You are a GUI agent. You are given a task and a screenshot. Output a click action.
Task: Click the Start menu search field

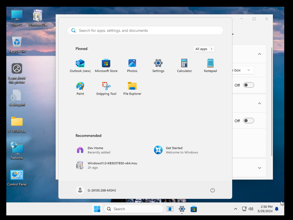[145, 31]
